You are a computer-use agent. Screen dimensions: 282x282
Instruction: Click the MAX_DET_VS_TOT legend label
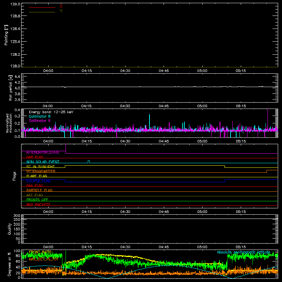[x=44, y=259]
